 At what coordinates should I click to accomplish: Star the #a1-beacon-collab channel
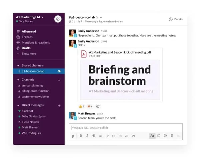coord(97,17)
